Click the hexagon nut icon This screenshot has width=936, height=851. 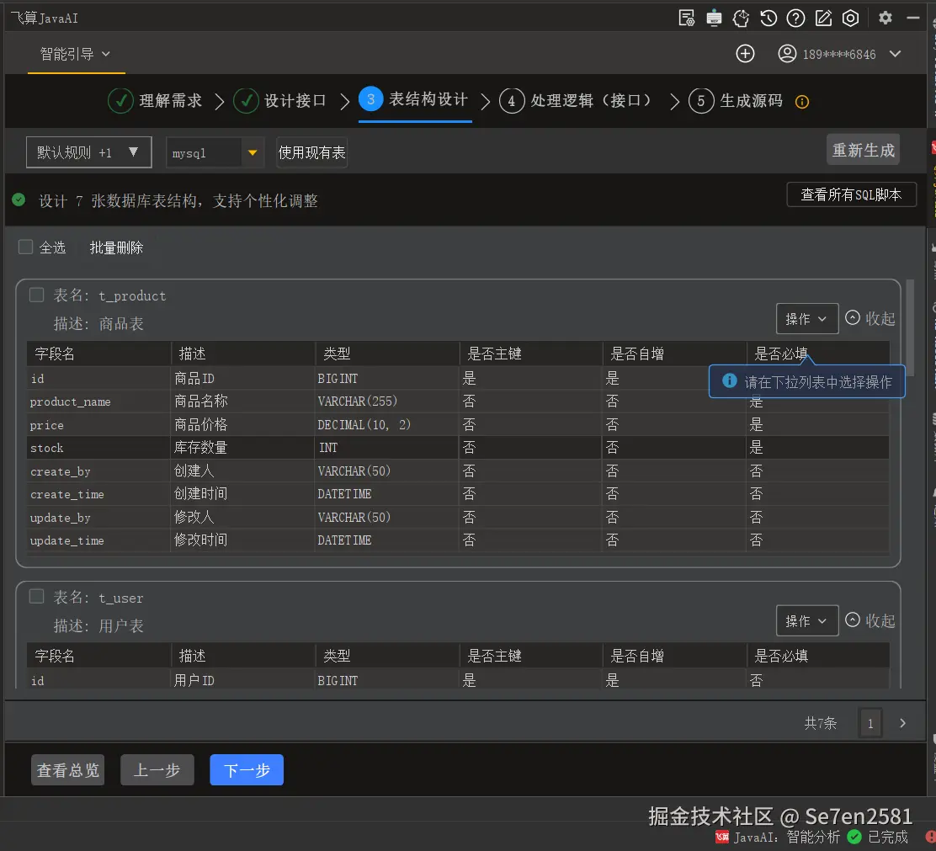(851, 18)
